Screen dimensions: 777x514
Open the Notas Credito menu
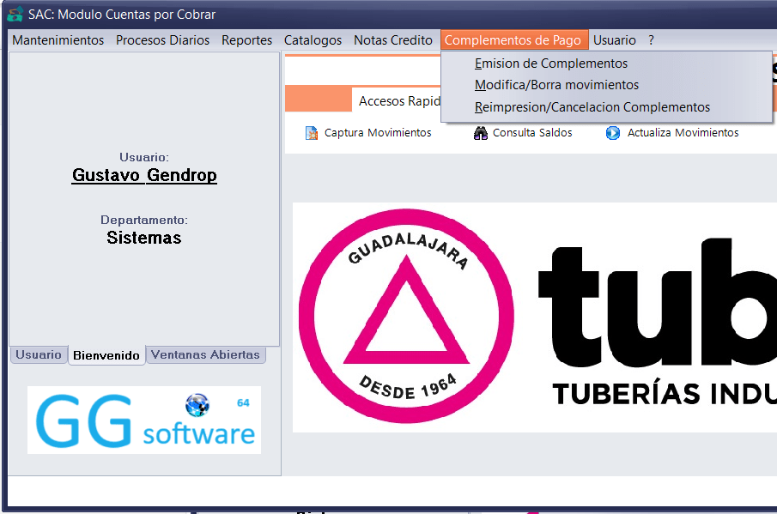click(x=393, y=40)
